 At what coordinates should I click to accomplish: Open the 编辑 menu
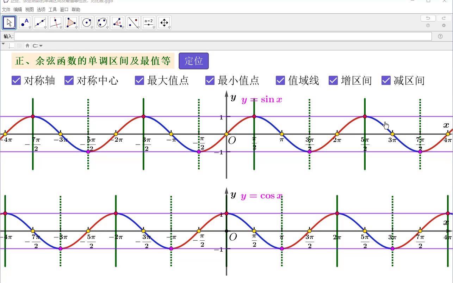click(18, 10)
